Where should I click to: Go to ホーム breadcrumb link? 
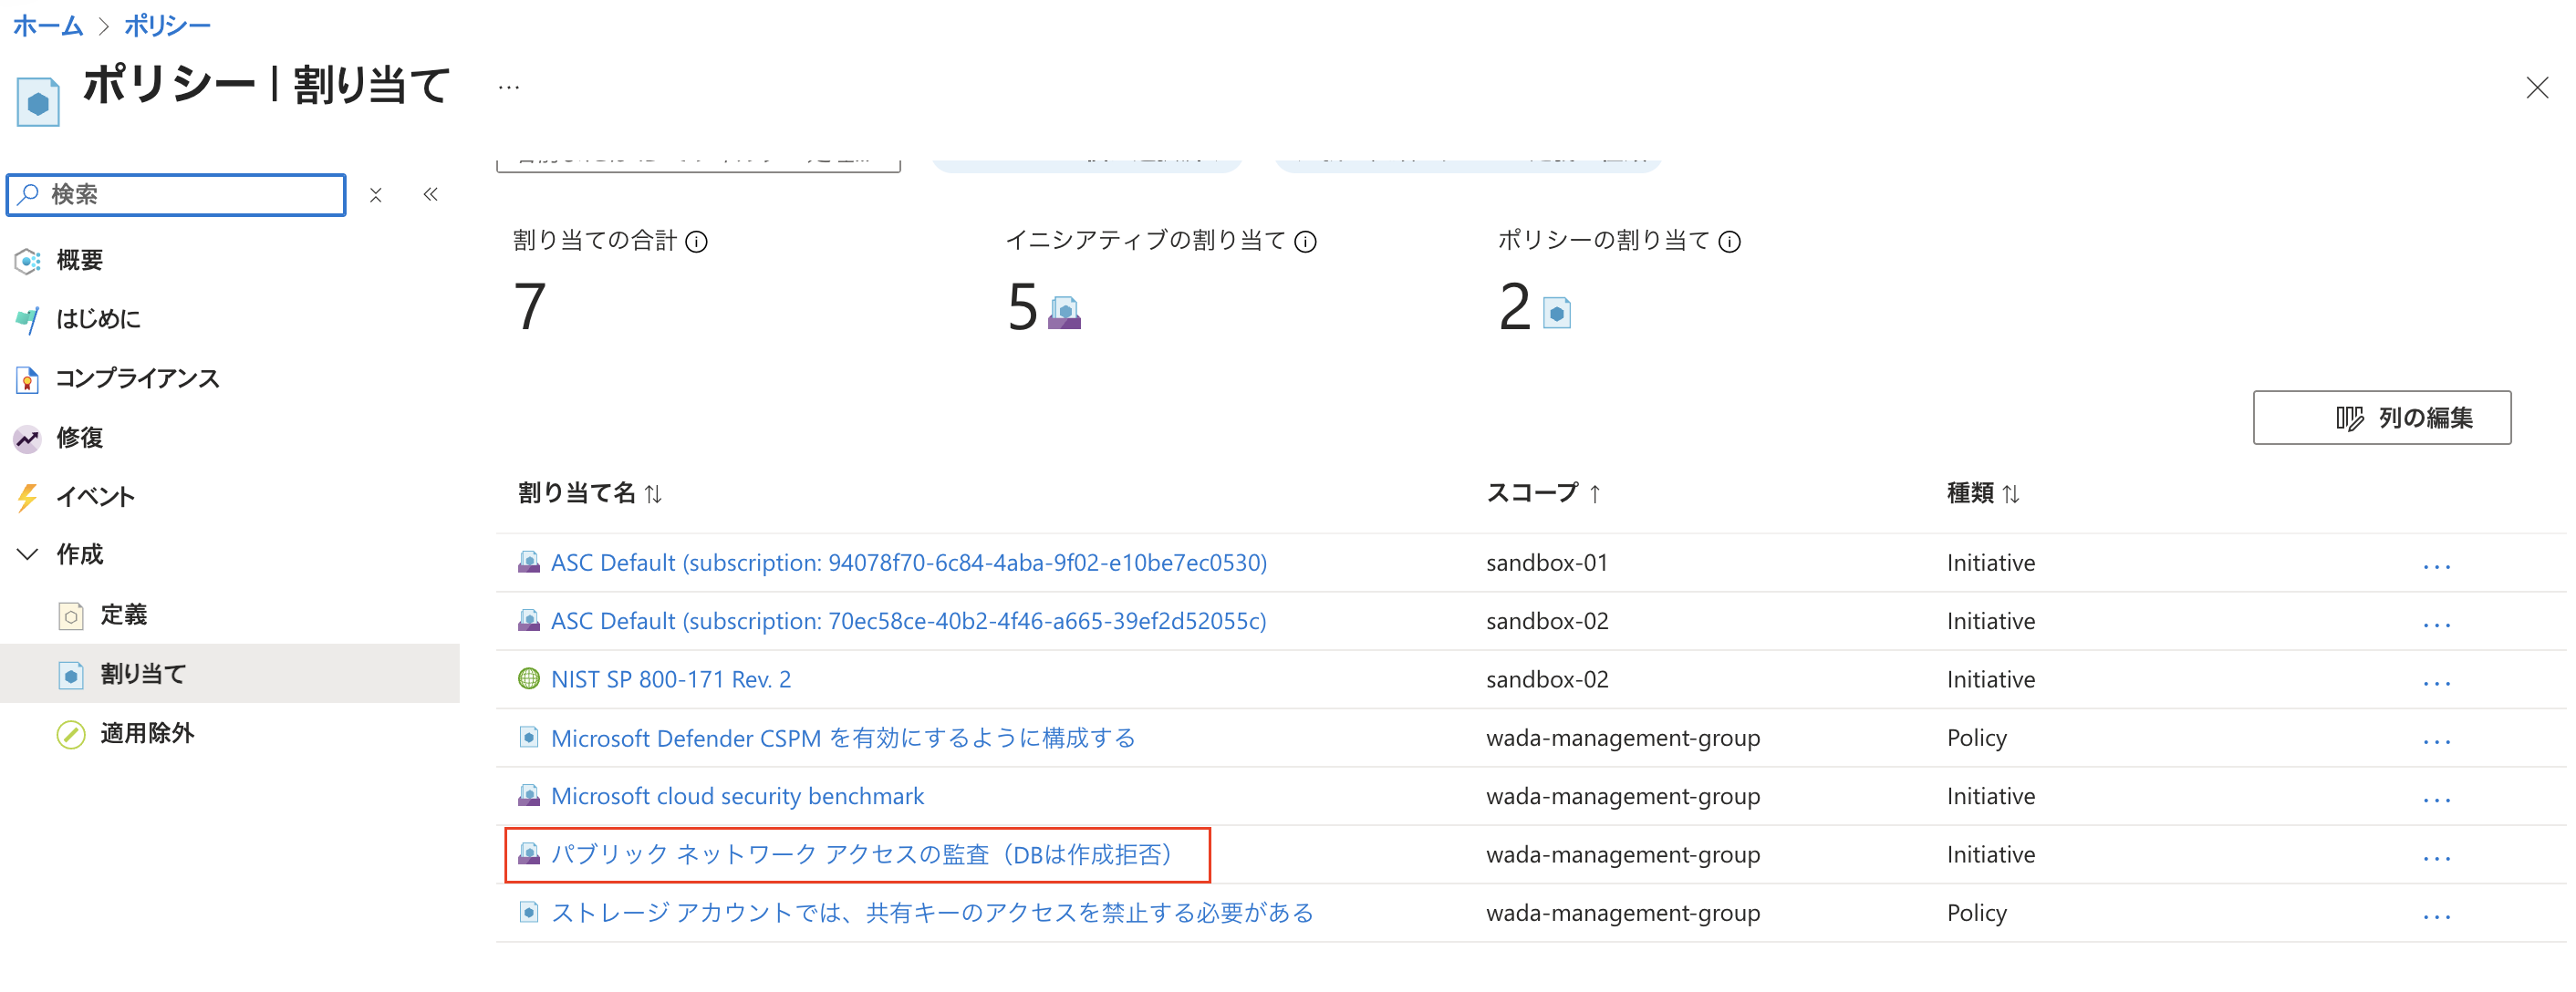pyautogui.click(x=48, y=25)
